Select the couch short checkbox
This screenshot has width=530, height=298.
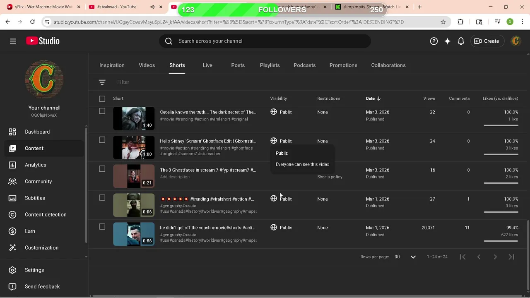click(x=102, y=227)
